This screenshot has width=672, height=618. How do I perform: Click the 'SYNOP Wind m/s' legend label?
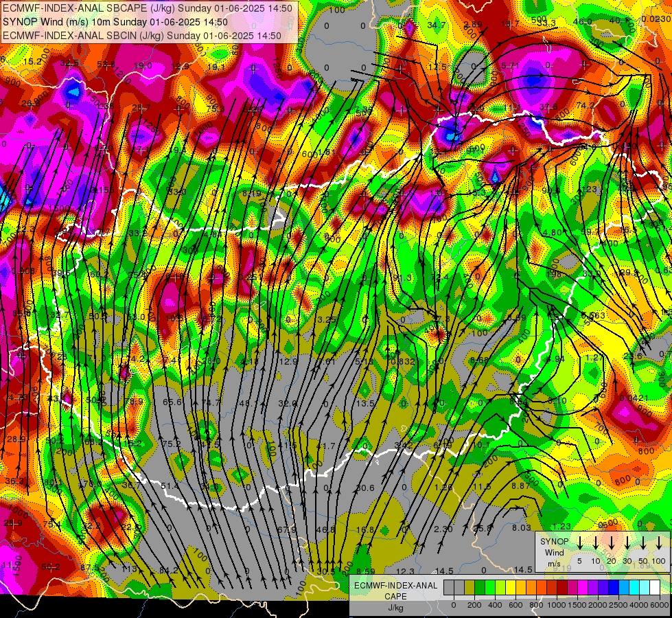click(x=555, y=552)
